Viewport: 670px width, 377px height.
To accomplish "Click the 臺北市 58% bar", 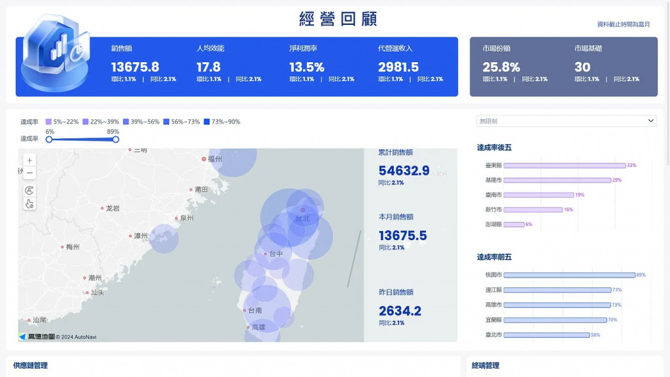I will click(x=546, y=335).
